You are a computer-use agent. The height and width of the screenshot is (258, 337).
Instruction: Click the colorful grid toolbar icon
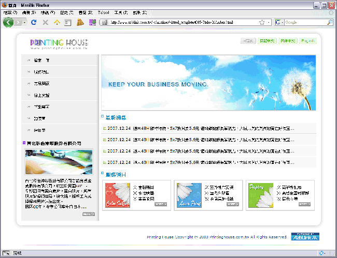point(92,22)
